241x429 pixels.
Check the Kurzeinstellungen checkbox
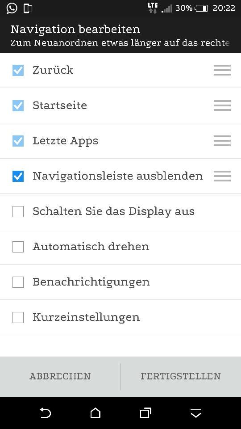pyautogui.click(x=18, y=317)
